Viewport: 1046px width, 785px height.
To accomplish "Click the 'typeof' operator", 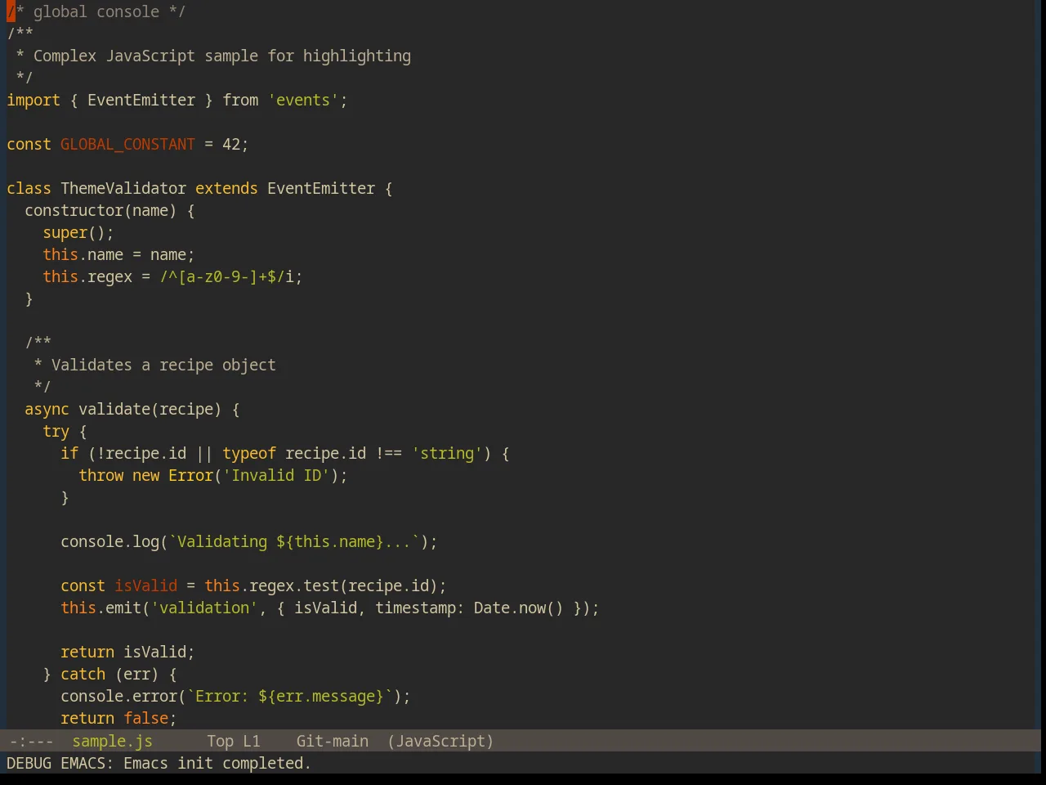I will click(x=249, y=453).
